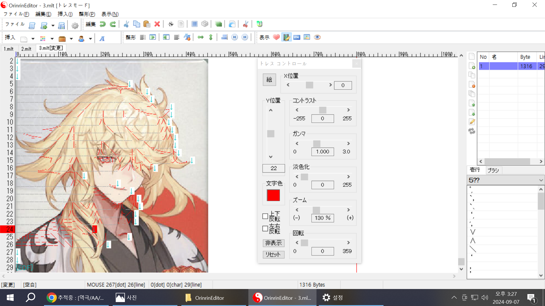Viewport: 545px width, 306px height.
Task: Click the eye preview icon
Action: (x=317, y=37)
